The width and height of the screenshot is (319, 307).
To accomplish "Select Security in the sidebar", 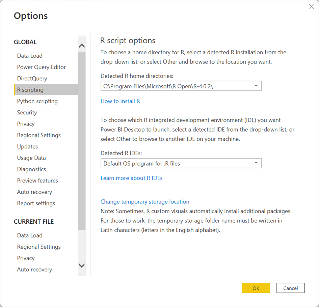I will pyautogui.click(x=27, y=113).
